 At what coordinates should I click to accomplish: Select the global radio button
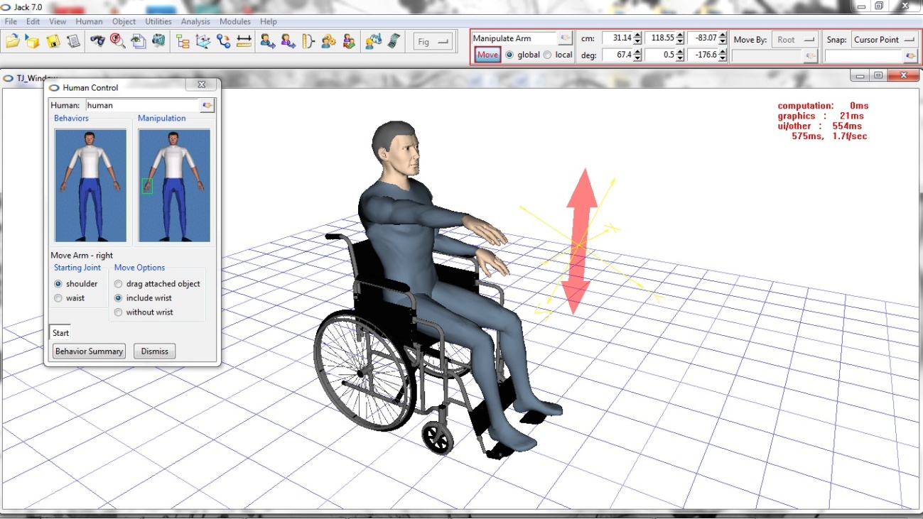click(509, 55)
